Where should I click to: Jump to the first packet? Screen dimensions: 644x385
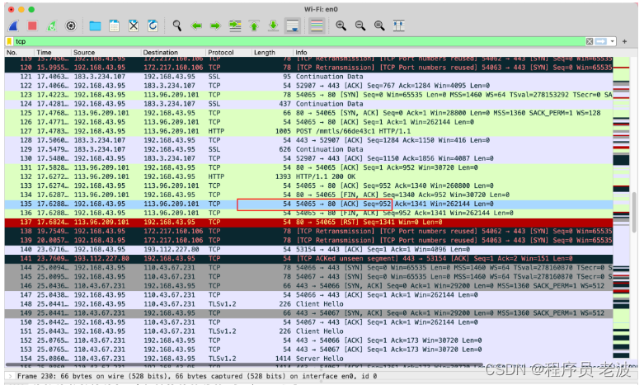[254, 26]
